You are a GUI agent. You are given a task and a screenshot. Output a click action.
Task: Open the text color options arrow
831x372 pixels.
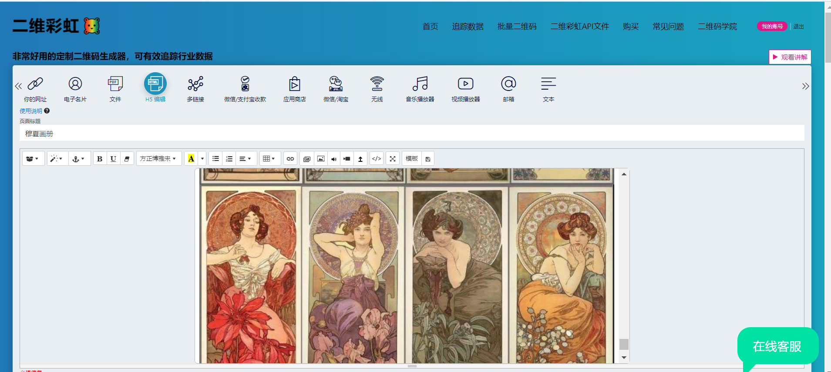(202, 159)
